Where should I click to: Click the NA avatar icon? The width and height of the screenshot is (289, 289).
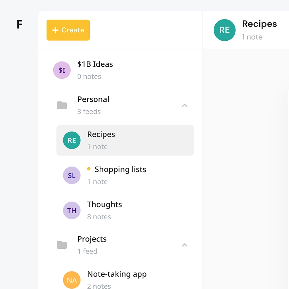tap(72, 280)
